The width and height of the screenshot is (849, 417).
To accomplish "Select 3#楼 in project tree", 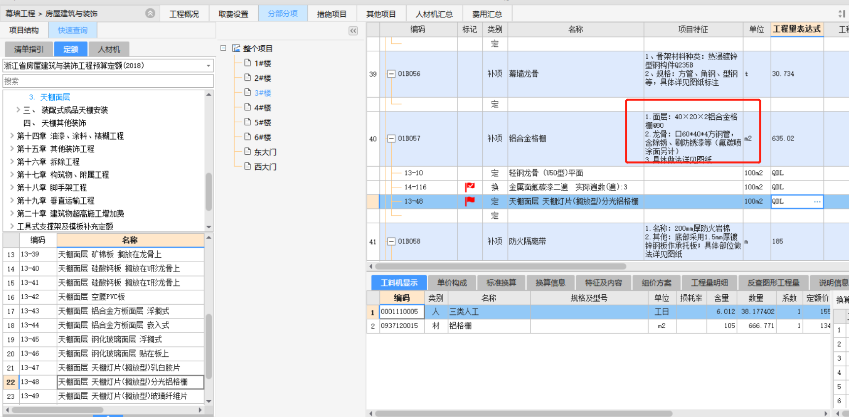I will [262, 93].
